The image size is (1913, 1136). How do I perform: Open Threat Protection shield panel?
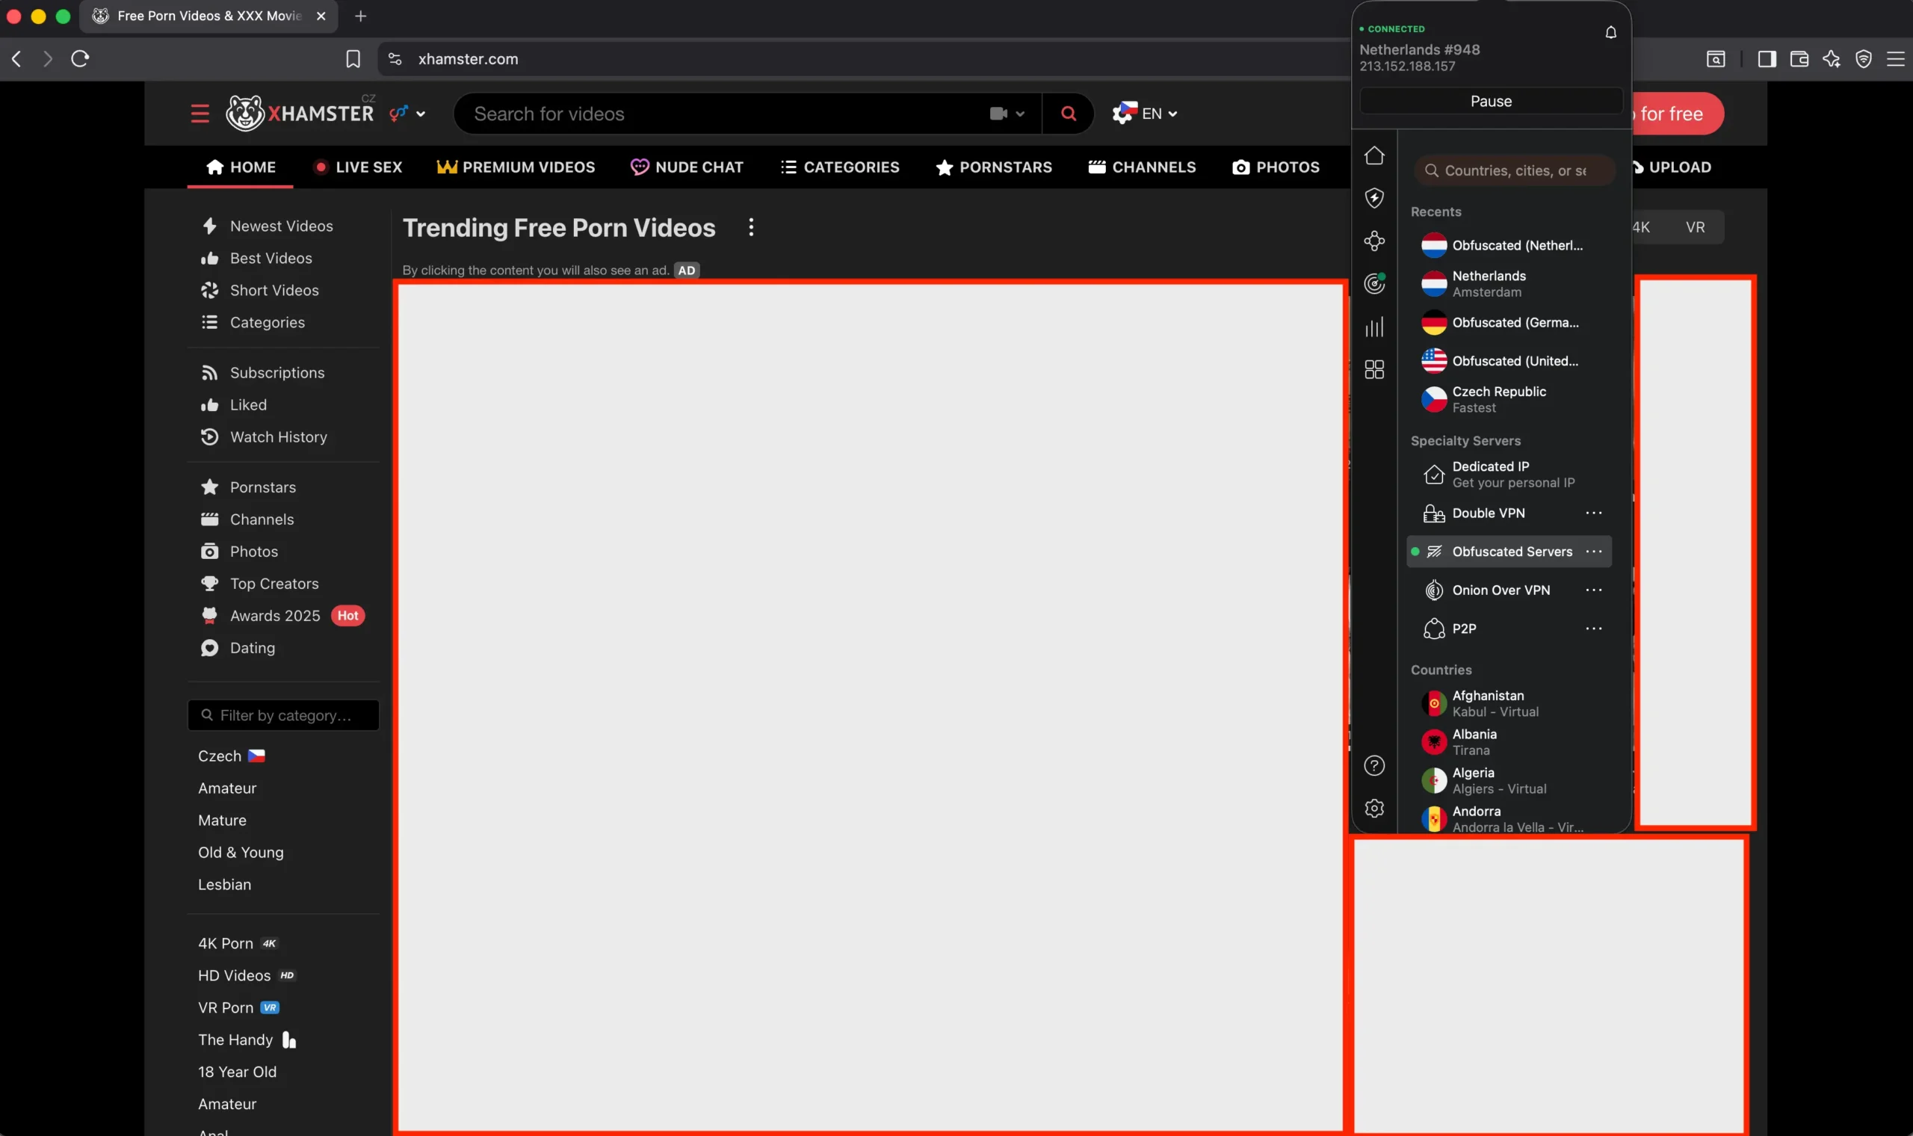(x=1374, y=197)
